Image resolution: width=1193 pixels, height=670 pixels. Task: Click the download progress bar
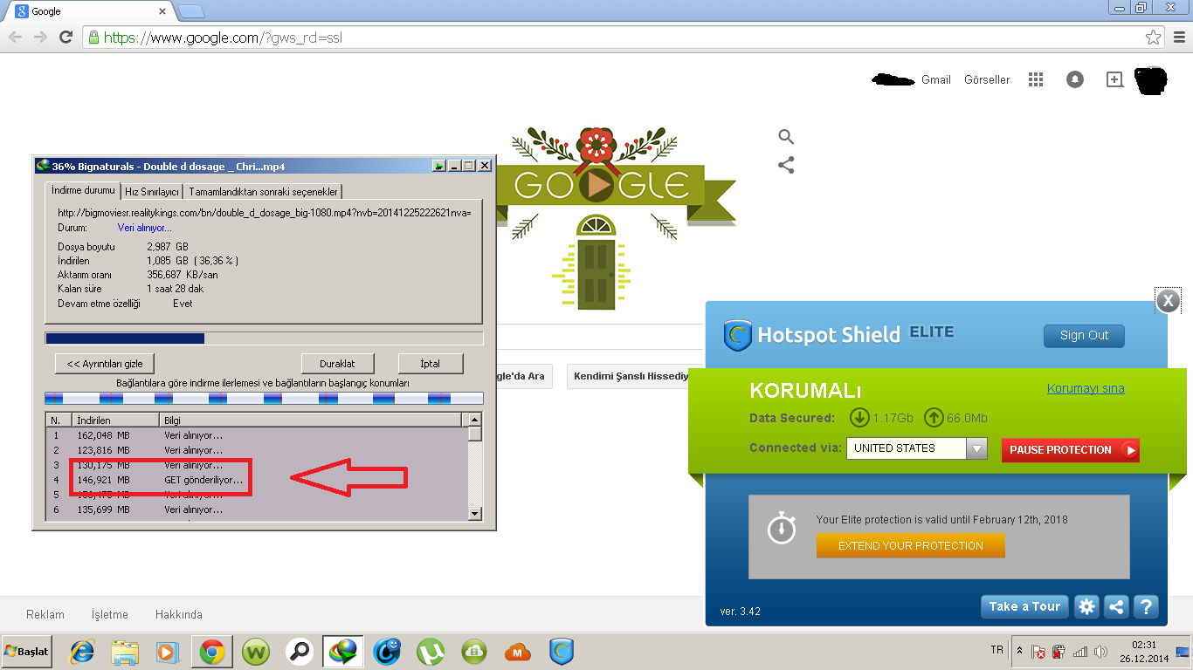264,338
